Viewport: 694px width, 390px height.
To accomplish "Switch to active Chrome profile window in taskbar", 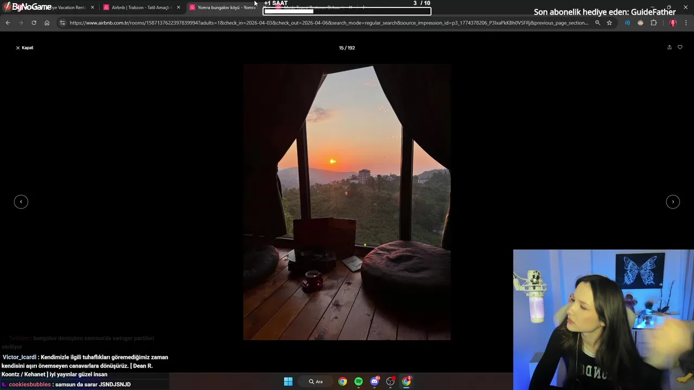I will pos(406,381).
